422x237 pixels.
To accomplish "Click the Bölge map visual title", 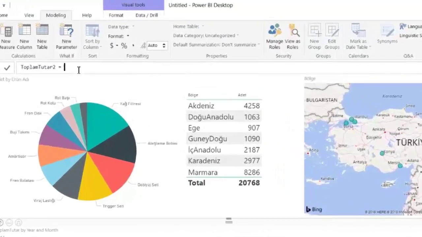I will click(310, 79).
